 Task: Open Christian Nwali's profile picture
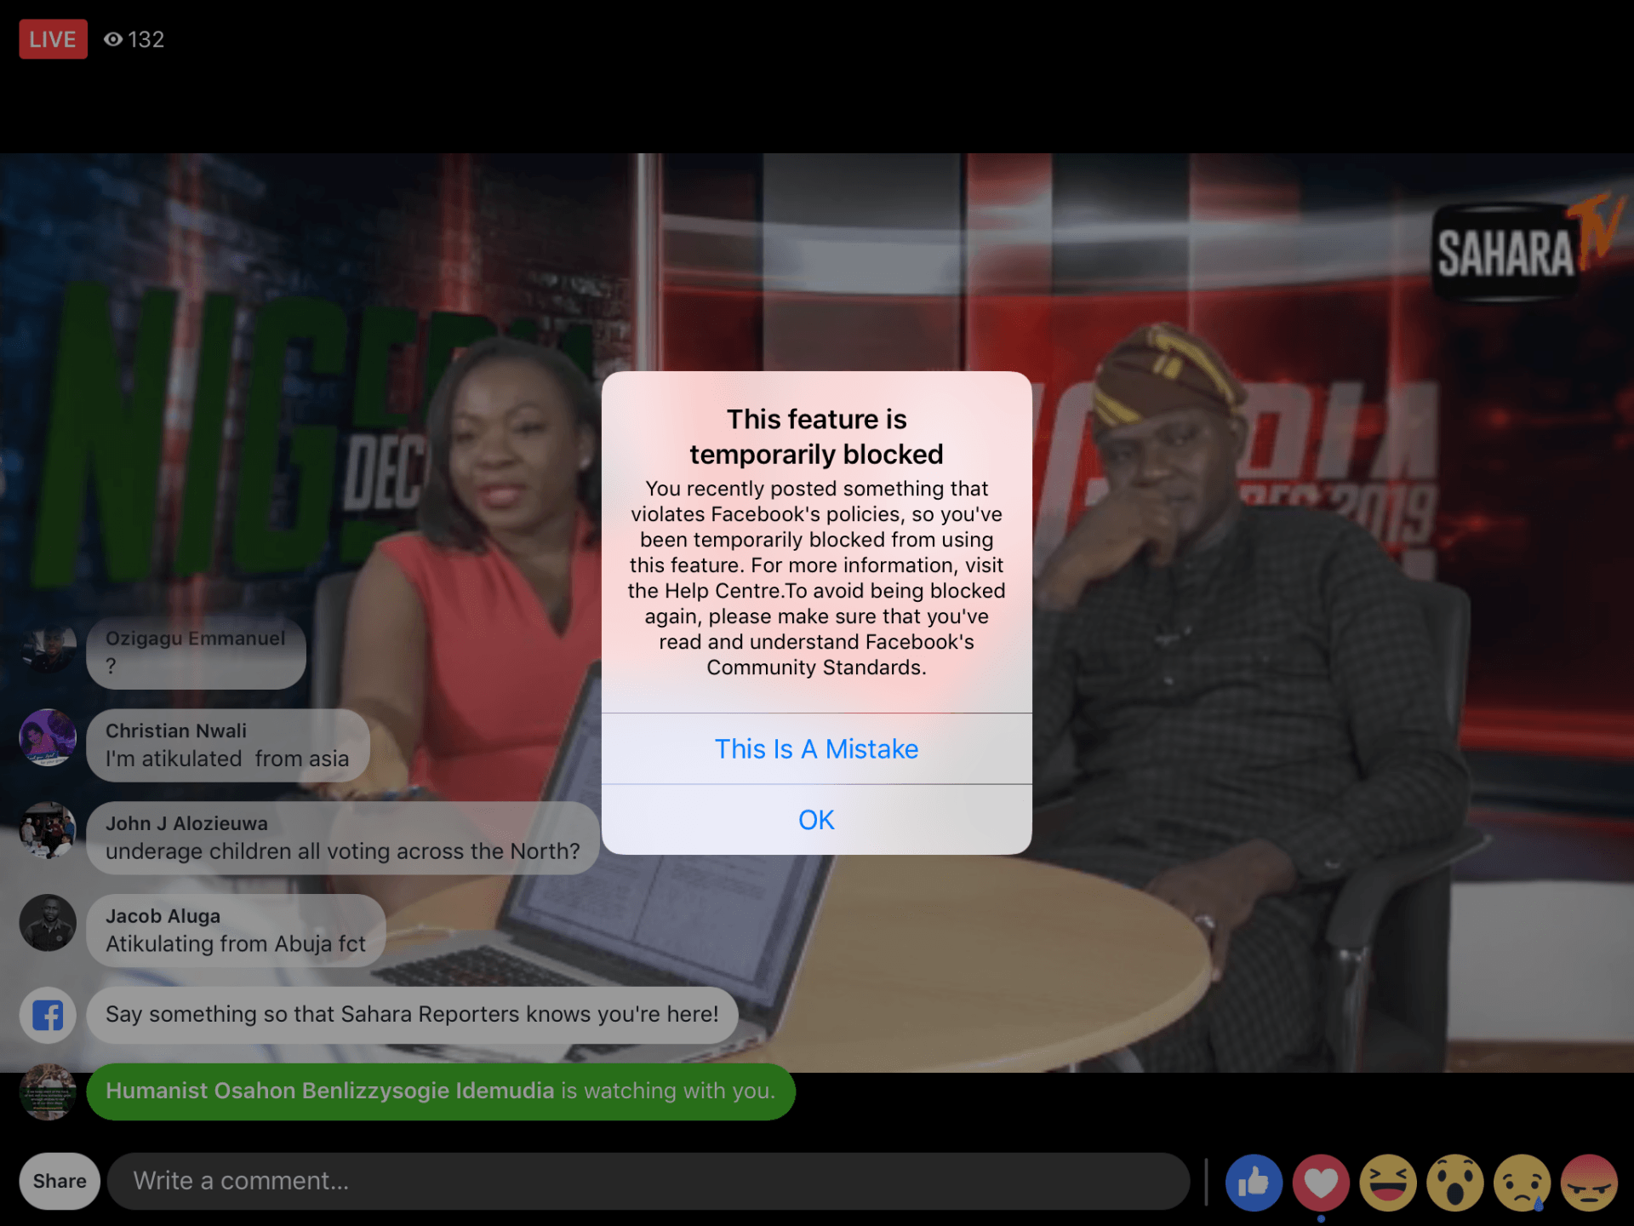coord(48,737)
